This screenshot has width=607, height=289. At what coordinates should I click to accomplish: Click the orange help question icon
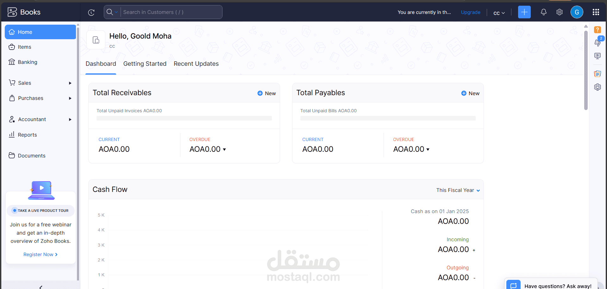[x=597, y=30]
